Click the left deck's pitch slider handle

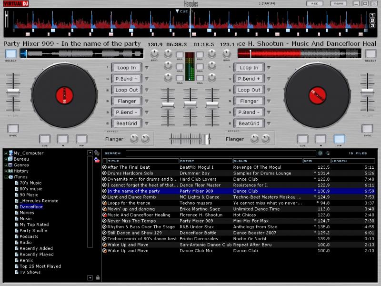(x=13, y=92)
